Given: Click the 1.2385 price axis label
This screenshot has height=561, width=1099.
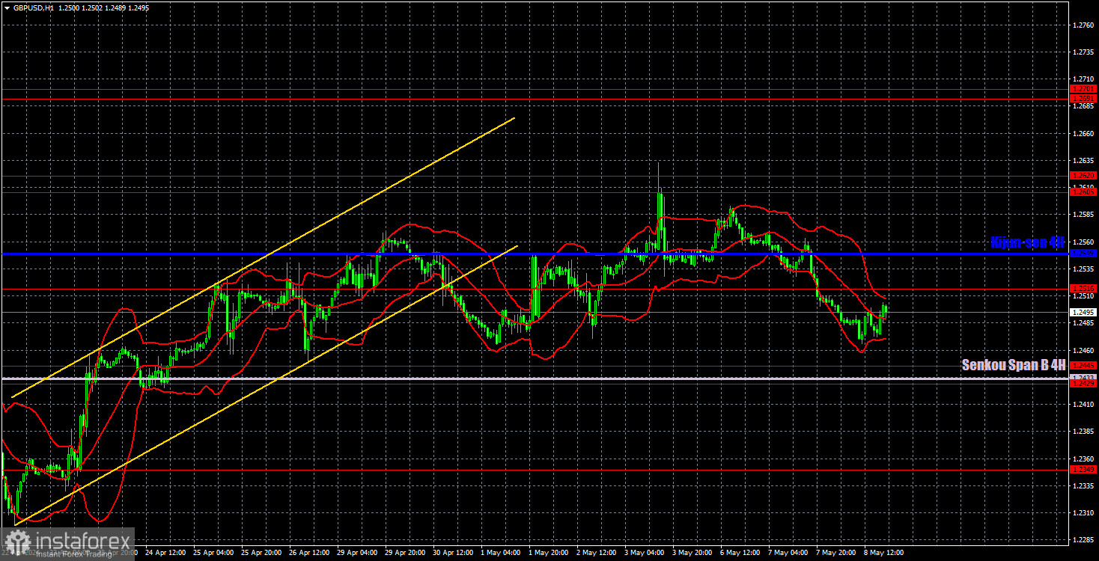Looking at the screenshot, I should (1083, 432).
